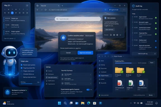Screen dimensions: 161x107
Task: Open Documents in file explorer sidebar
Action: tap(105, 68)
